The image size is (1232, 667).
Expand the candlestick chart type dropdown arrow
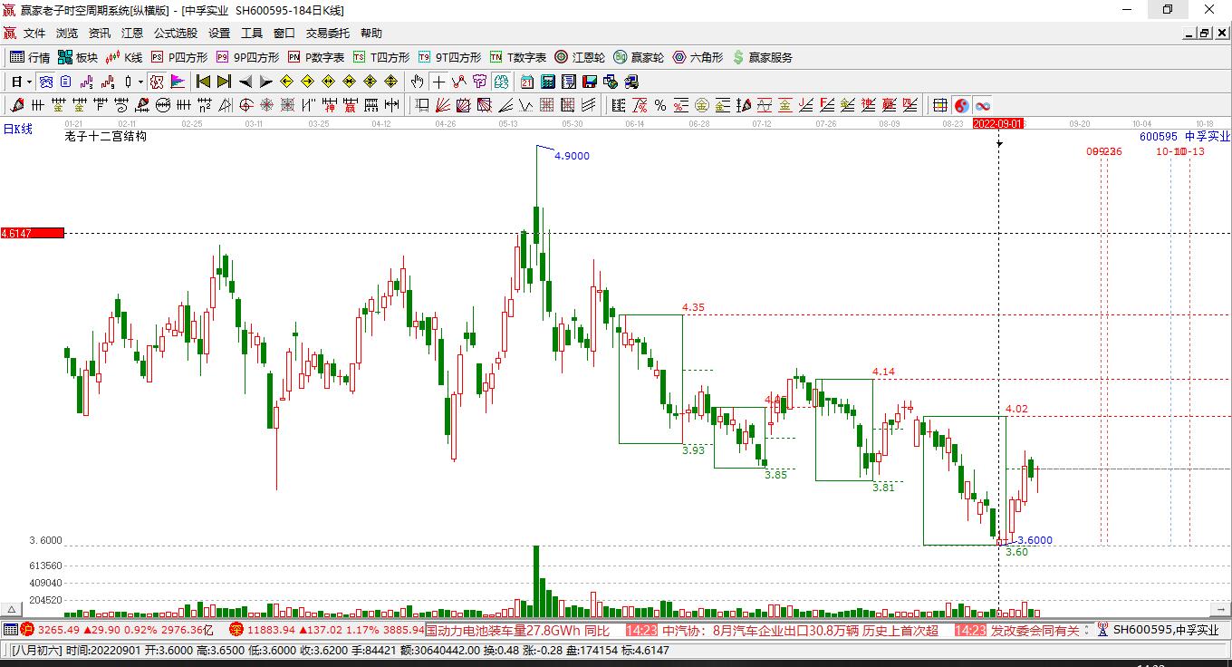tap(140, 82)
